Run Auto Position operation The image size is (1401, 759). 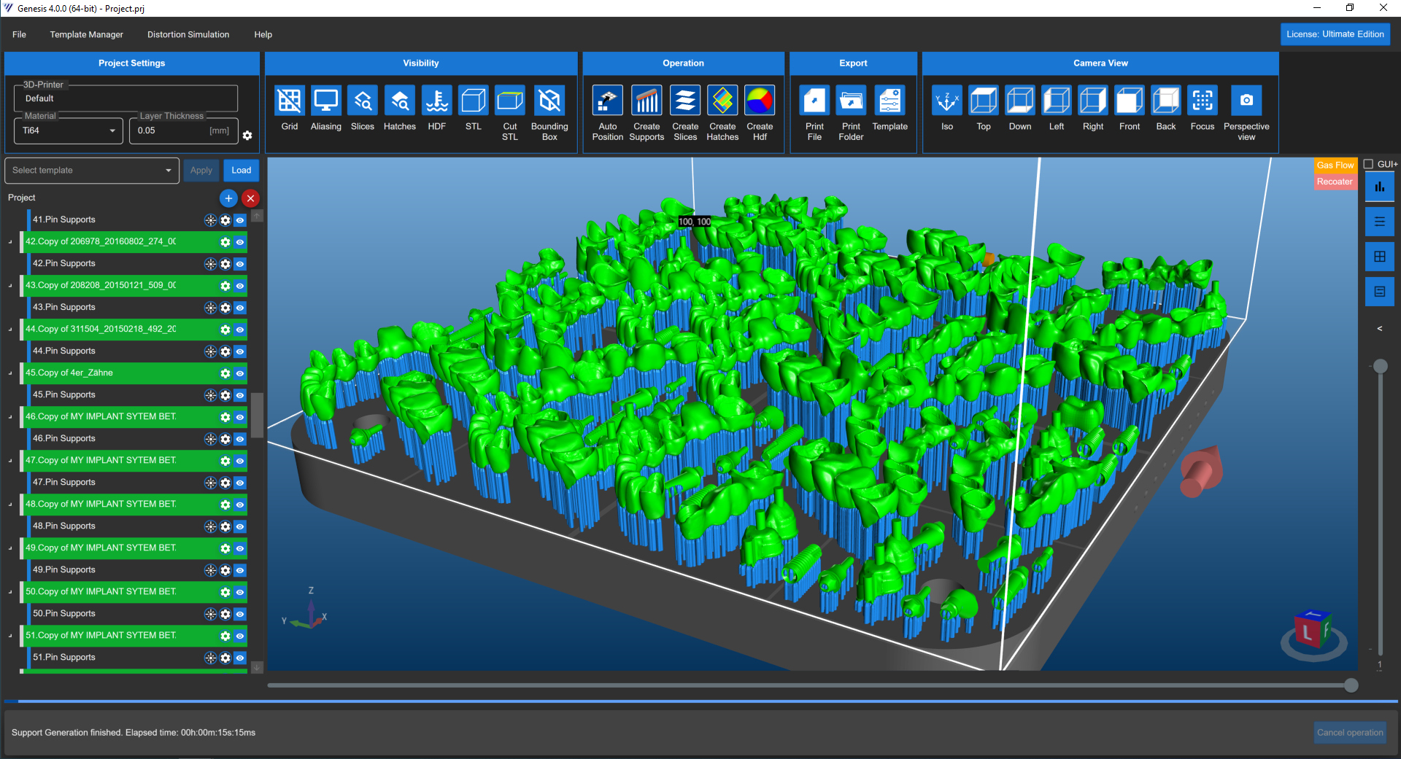pos(607,101)
